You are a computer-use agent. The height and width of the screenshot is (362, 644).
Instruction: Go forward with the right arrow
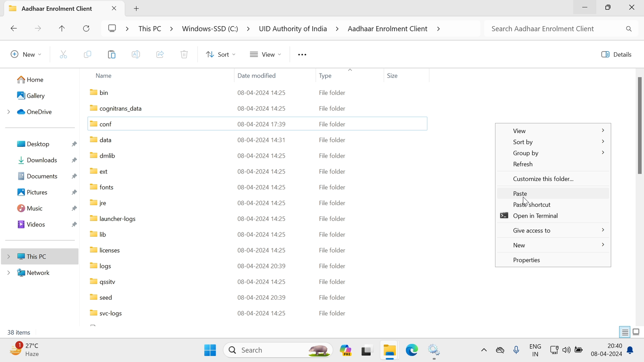coord(38,29)
